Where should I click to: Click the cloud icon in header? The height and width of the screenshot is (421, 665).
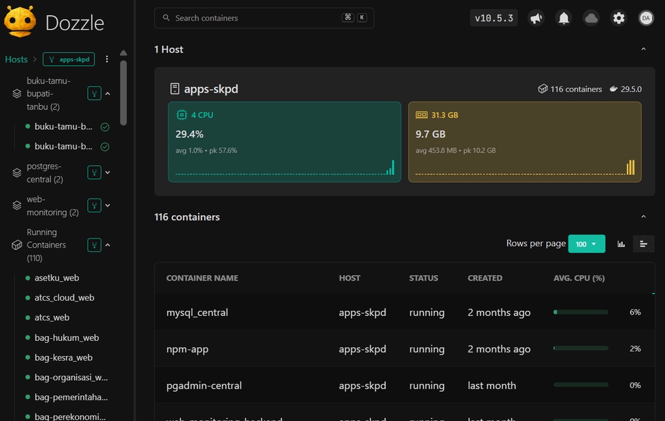(591, 18)
